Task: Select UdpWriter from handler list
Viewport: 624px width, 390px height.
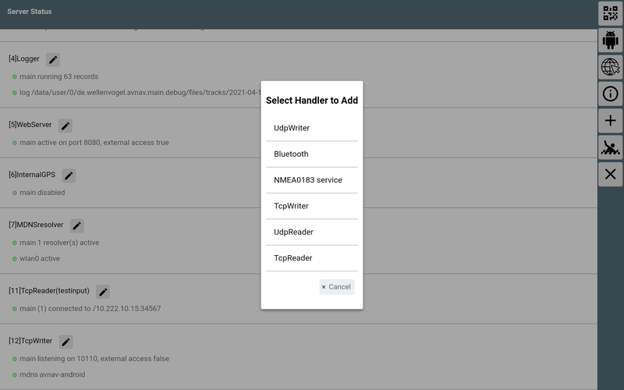Action: point(311,128)
